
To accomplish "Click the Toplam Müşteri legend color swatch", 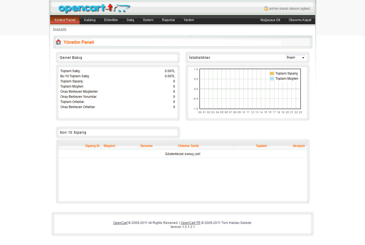I will (x=272, y=79).
